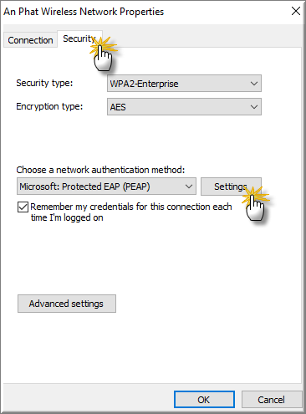Open the WPA2-Enterprise security type combo box
The image size is (306, 414).
point(184,84)
